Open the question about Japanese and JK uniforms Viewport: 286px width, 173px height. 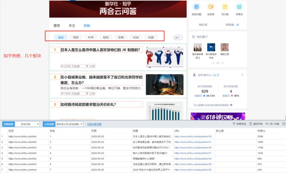click(x=100, y=50)
